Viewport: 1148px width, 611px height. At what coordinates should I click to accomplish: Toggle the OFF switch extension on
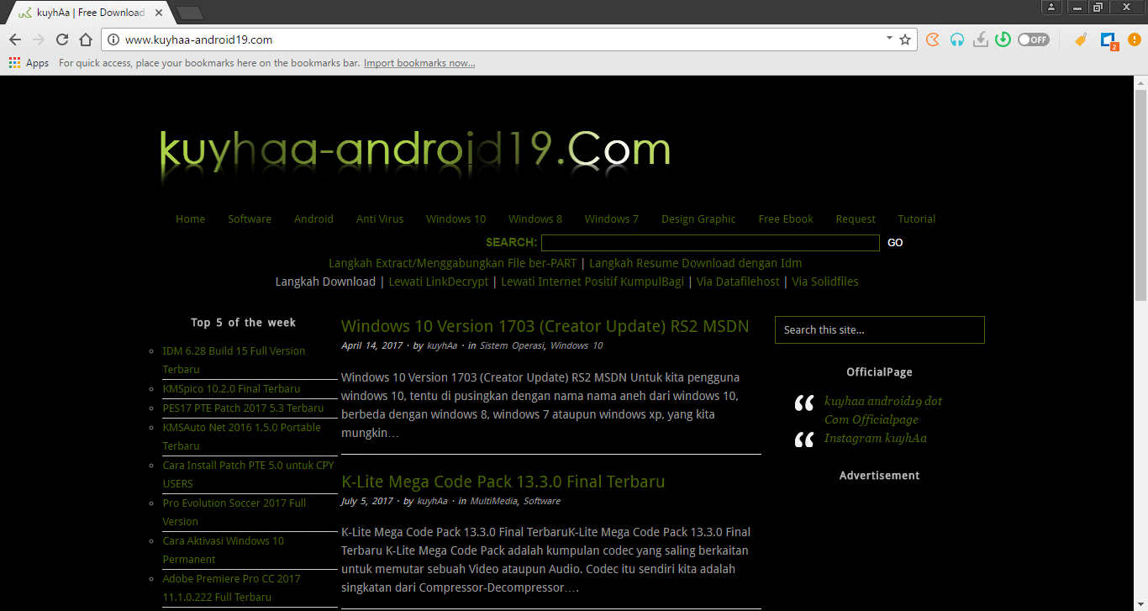1034,40
